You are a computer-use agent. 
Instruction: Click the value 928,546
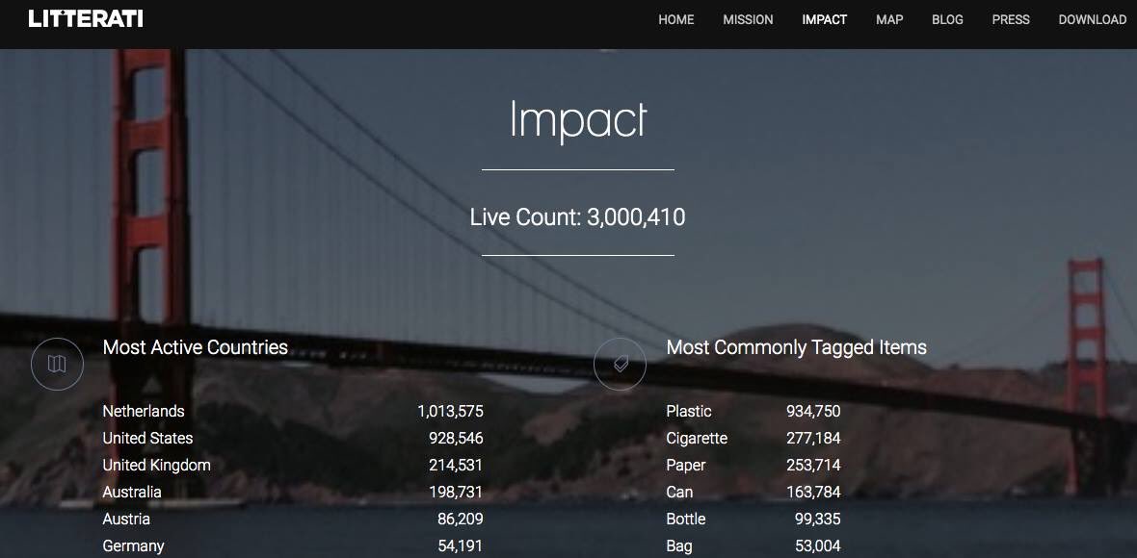tap(456, 439)
